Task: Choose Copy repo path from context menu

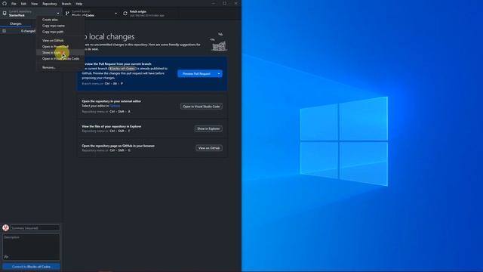Action: (60, 32)
